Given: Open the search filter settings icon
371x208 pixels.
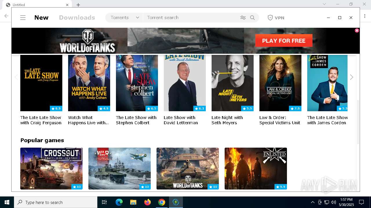Looking at the screenshot, I should click(243, 18).
